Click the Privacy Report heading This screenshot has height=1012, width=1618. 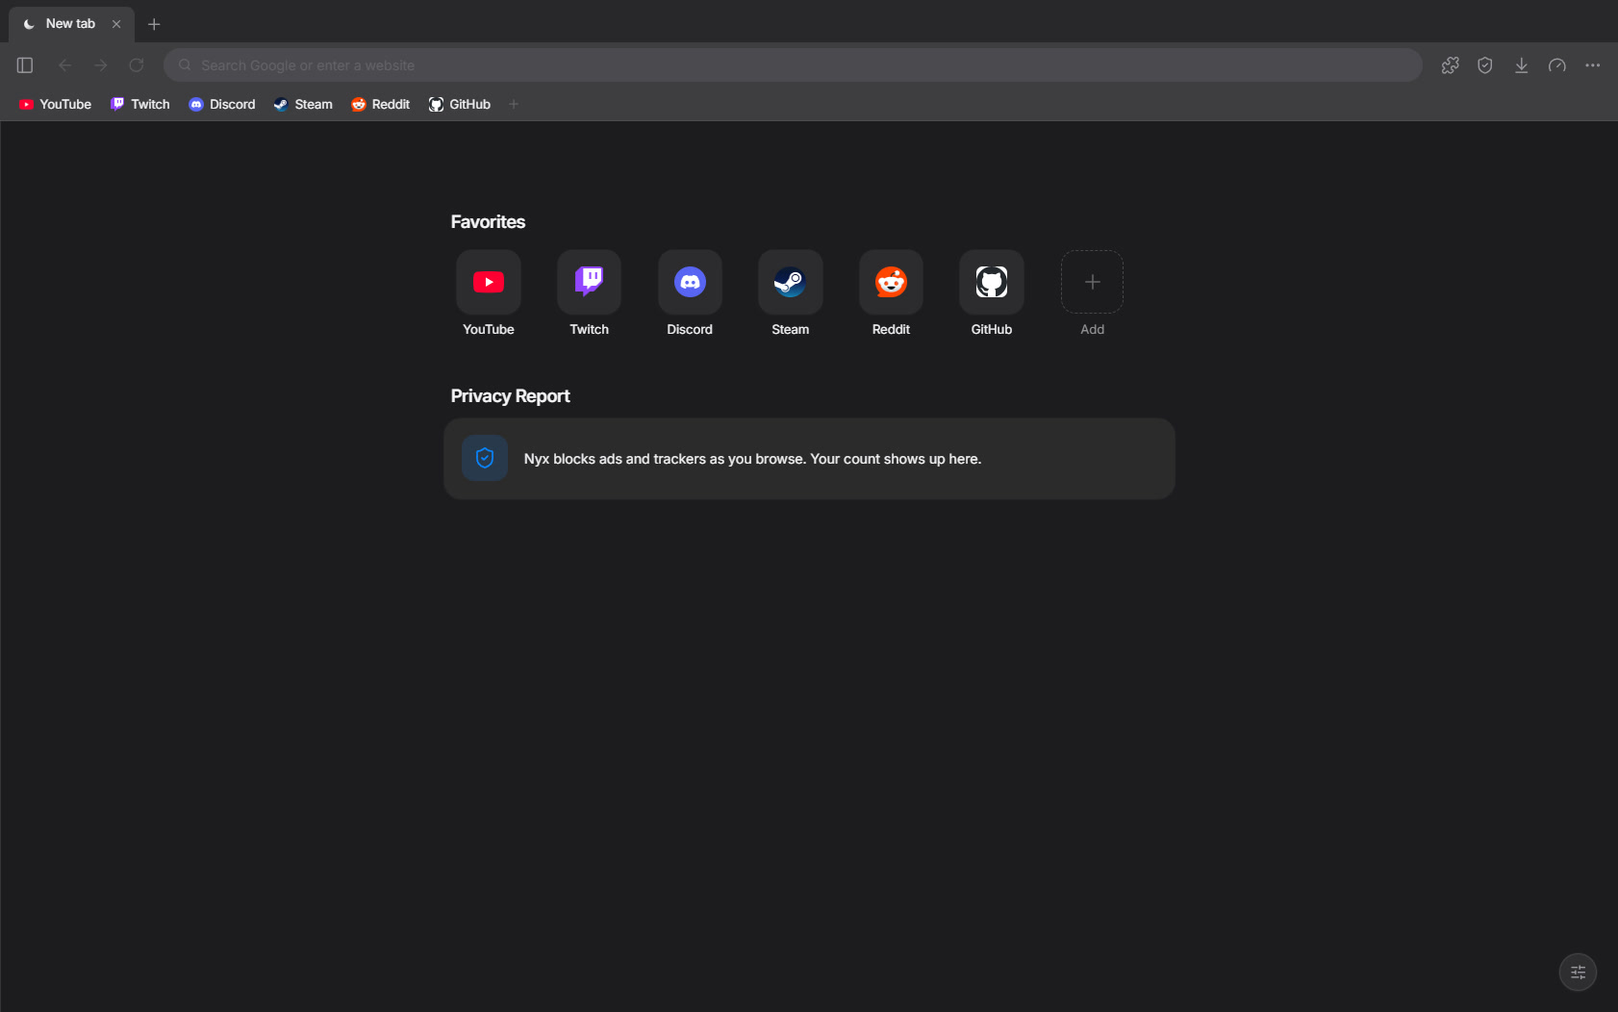(510, 396)
